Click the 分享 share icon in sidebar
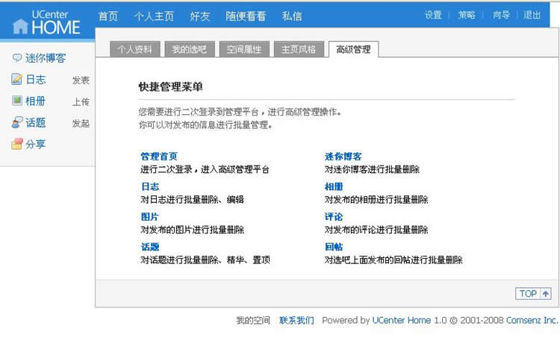 16,145
